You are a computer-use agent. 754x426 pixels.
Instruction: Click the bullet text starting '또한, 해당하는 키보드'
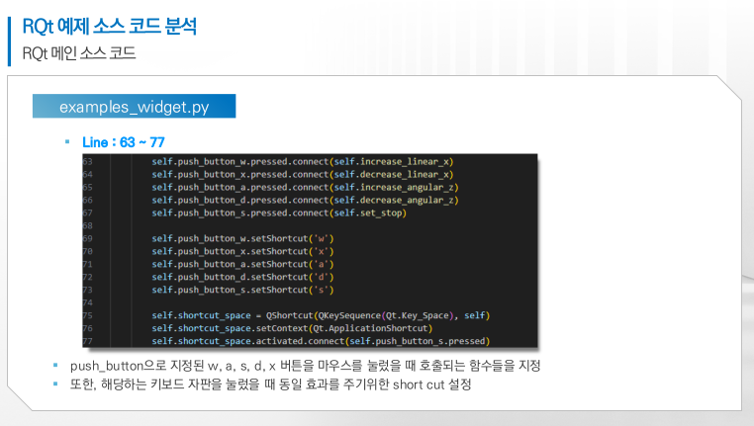271,384
